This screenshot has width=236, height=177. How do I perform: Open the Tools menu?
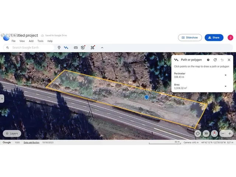pos(40,41)
